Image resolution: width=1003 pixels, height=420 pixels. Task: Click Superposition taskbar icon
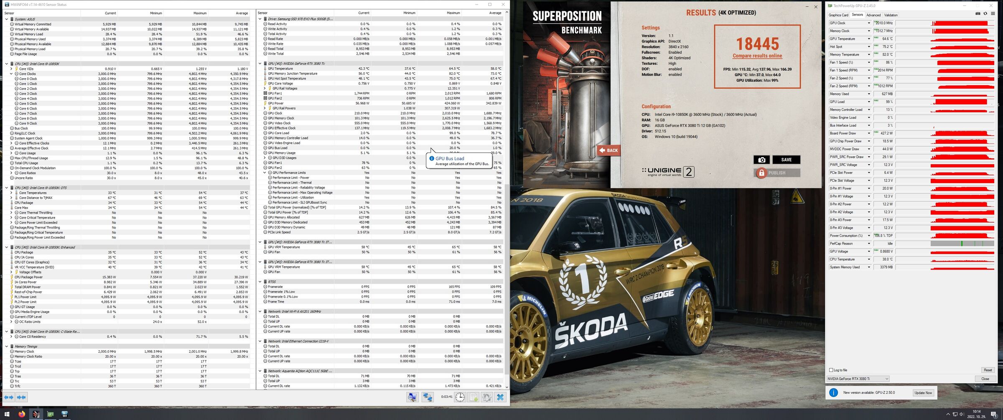point(36,414)
